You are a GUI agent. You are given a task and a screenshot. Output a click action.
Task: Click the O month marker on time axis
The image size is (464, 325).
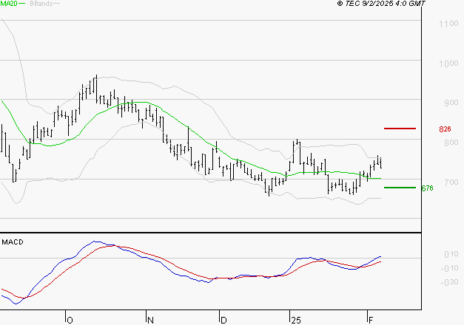click(x=70, y=321)
